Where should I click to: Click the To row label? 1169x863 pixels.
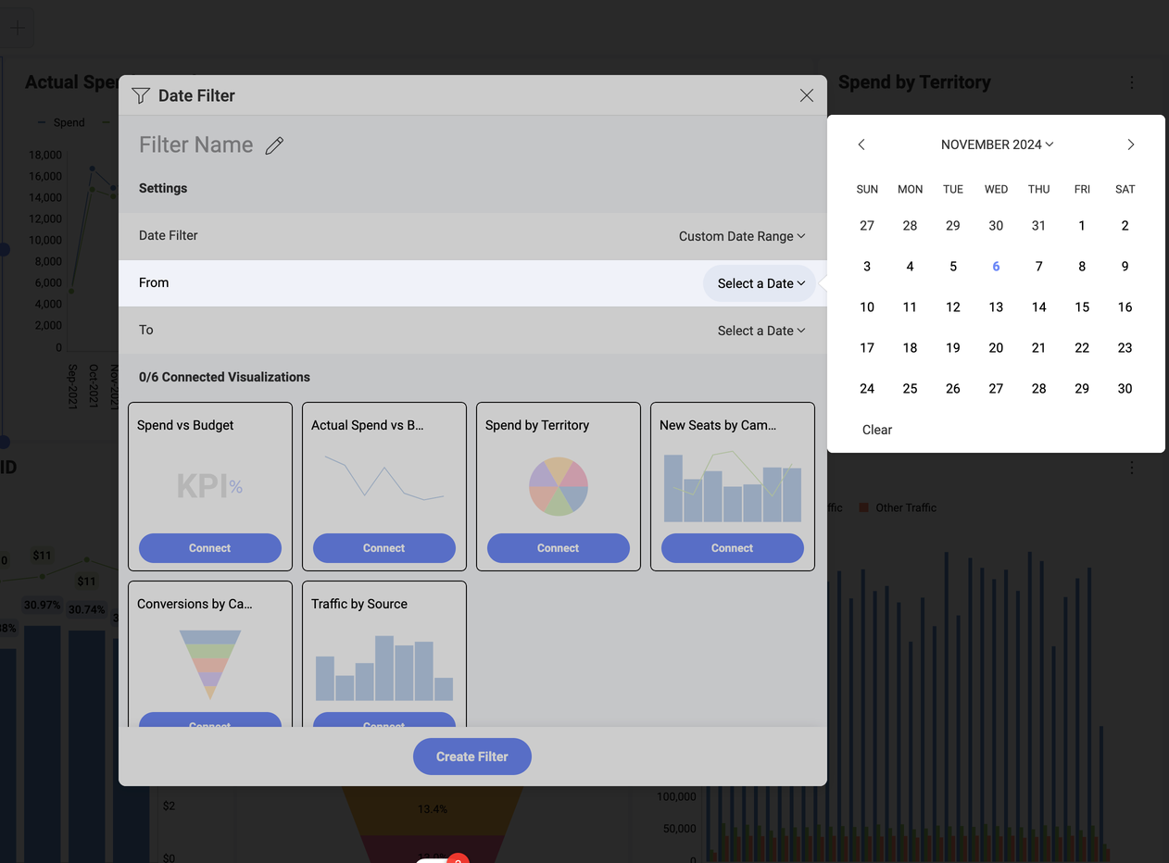tap(146, 331)
